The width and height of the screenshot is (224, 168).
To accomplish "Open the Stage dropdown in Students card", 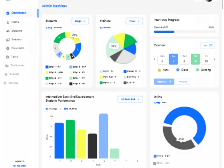I will pyautogui.click(x=80, y=21).
